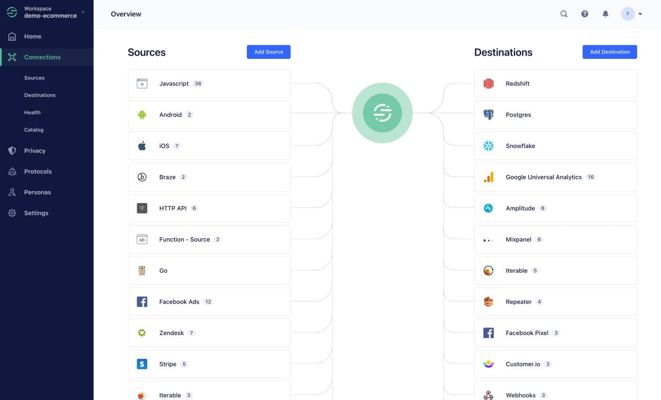661x400 pixels.
Task: Click the search magnifier icon
Action: (x=564, y=14)
